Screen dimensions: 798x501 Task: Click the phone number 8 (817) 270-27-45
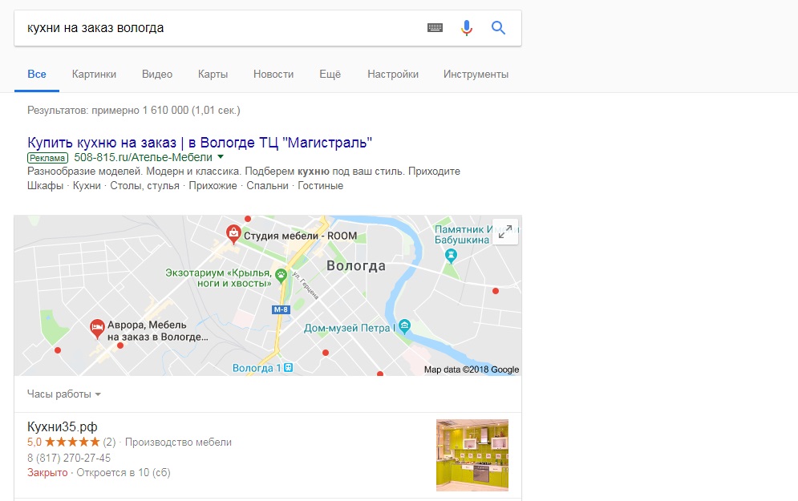coord(69,458)
